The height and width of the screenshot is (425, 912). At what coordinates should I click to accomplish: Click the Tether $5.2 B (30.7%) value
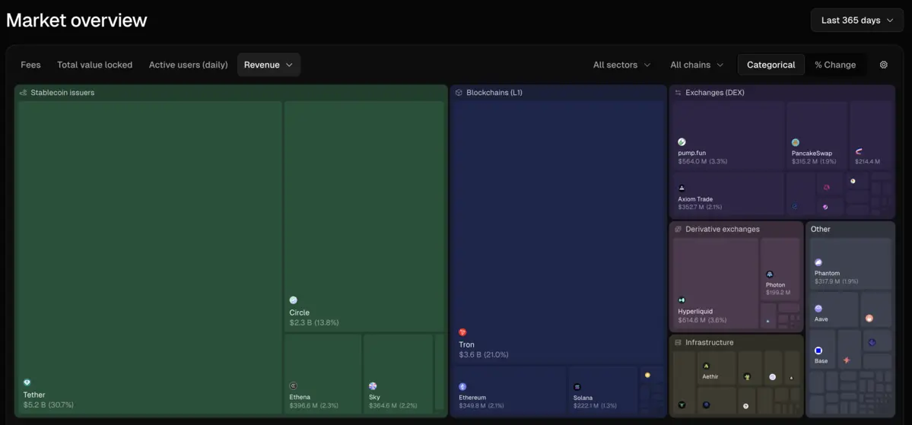(x=48, y=404)
